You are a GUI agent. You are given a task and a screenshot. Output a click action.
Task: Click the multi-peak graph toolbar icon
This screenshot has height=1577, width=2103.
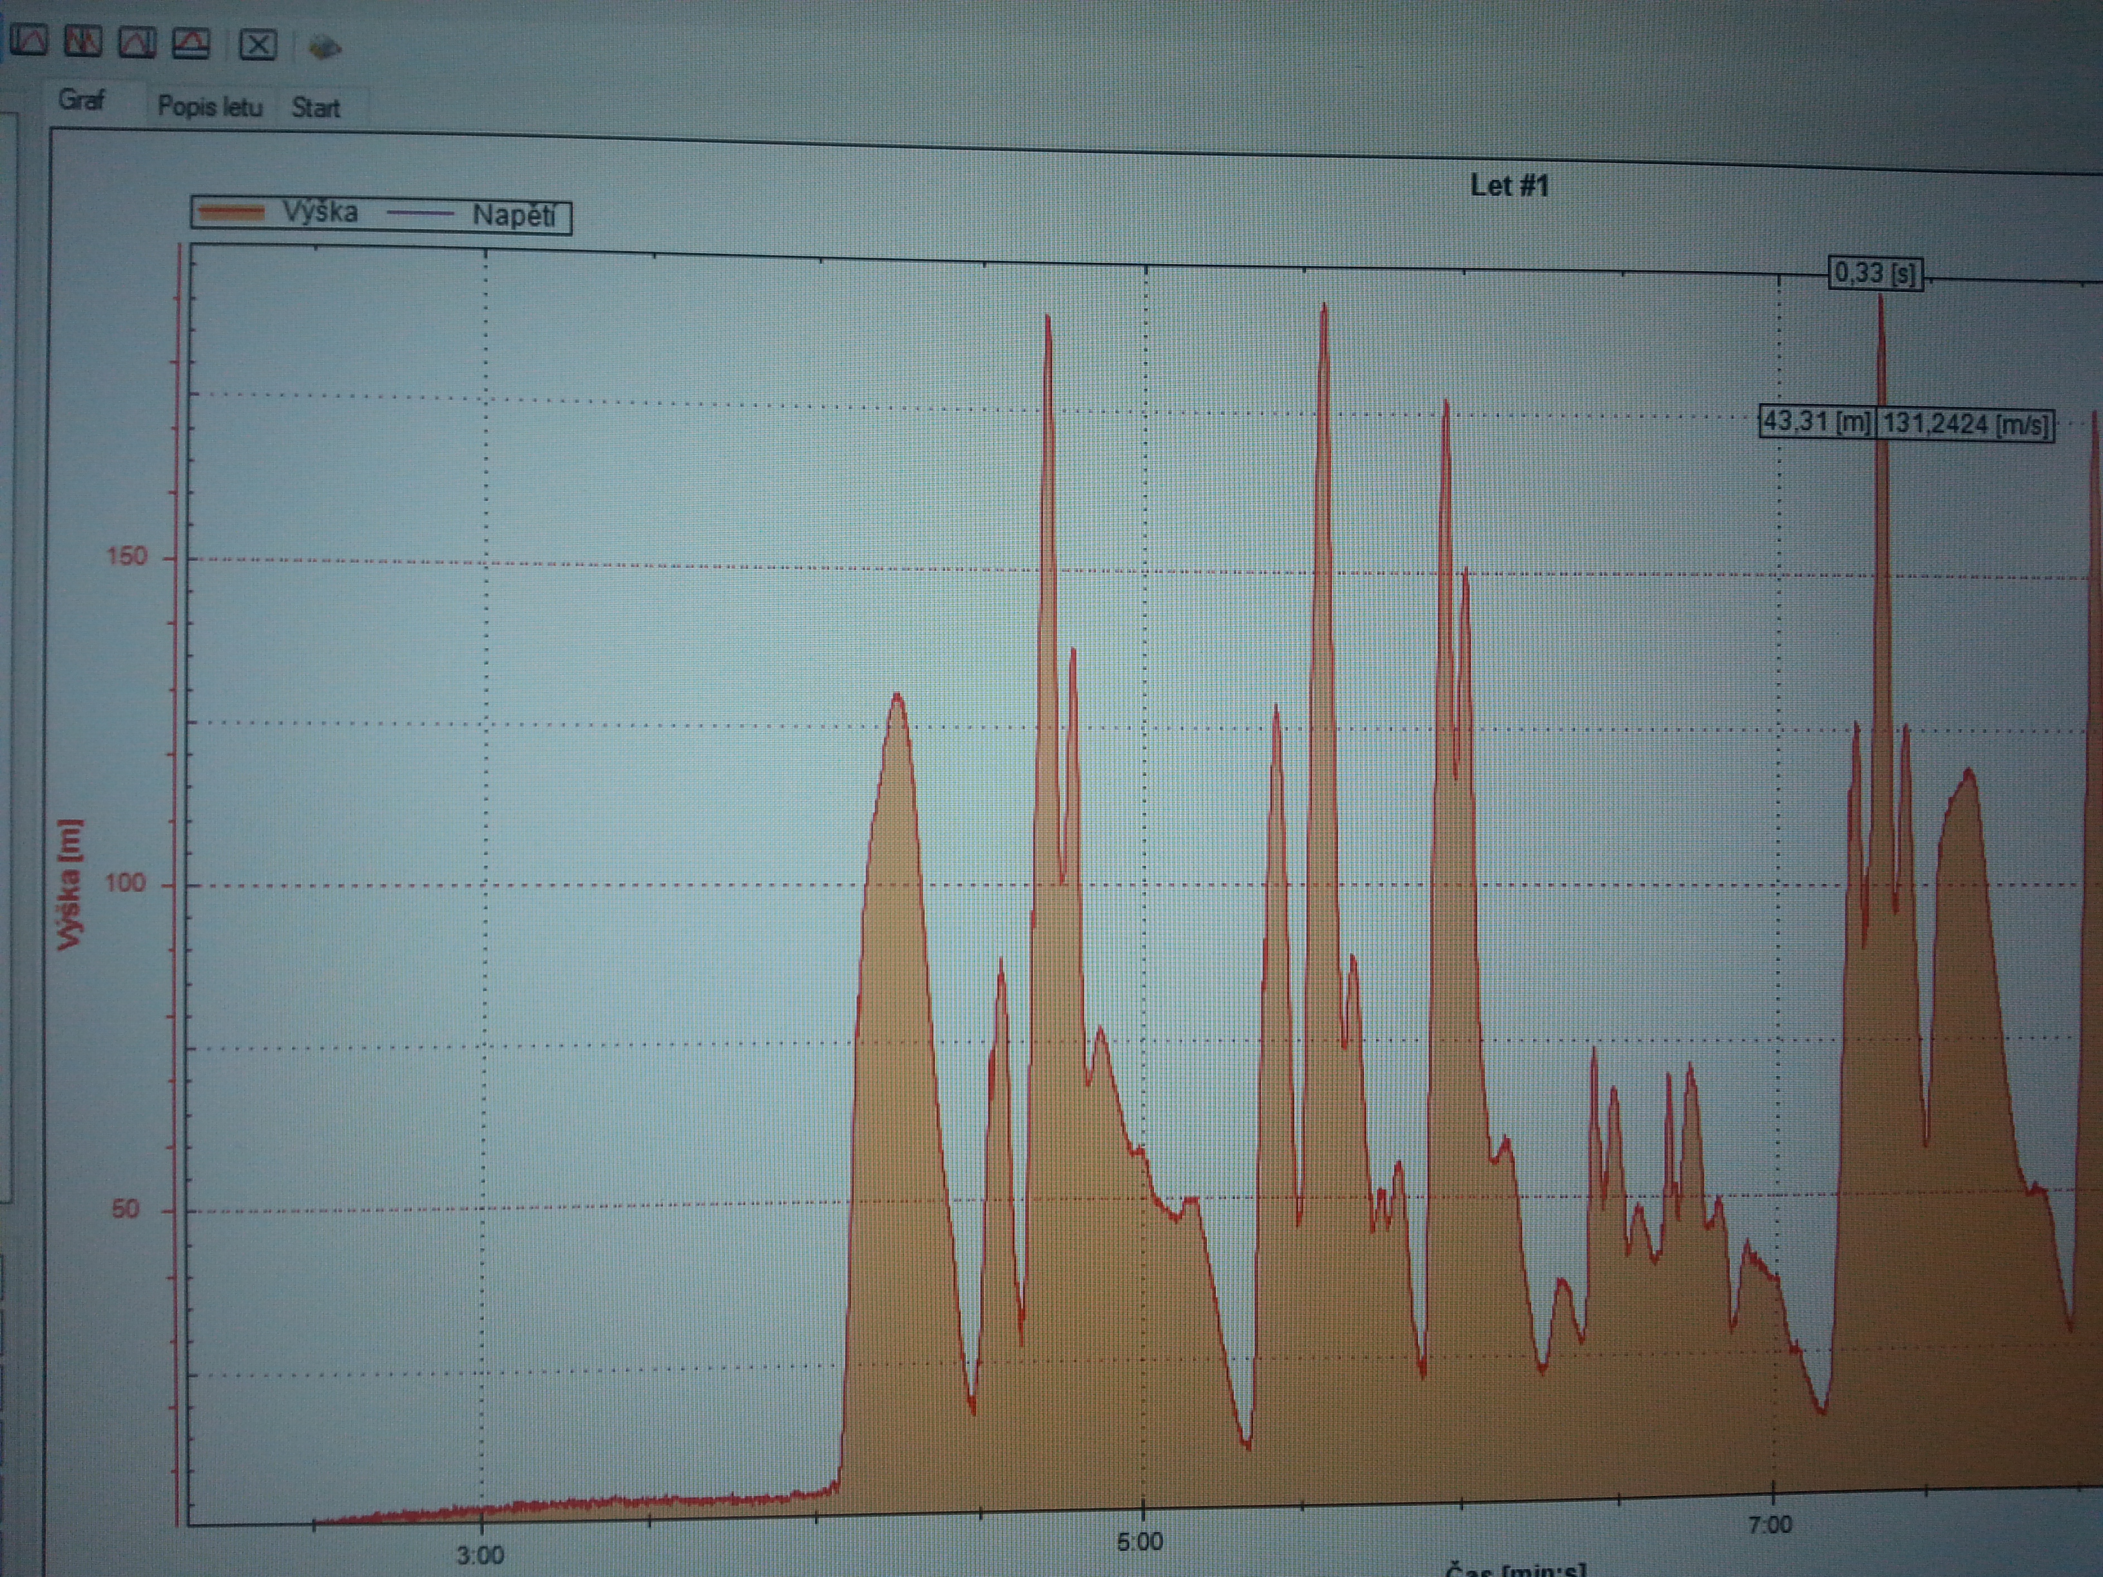point(82,42)
